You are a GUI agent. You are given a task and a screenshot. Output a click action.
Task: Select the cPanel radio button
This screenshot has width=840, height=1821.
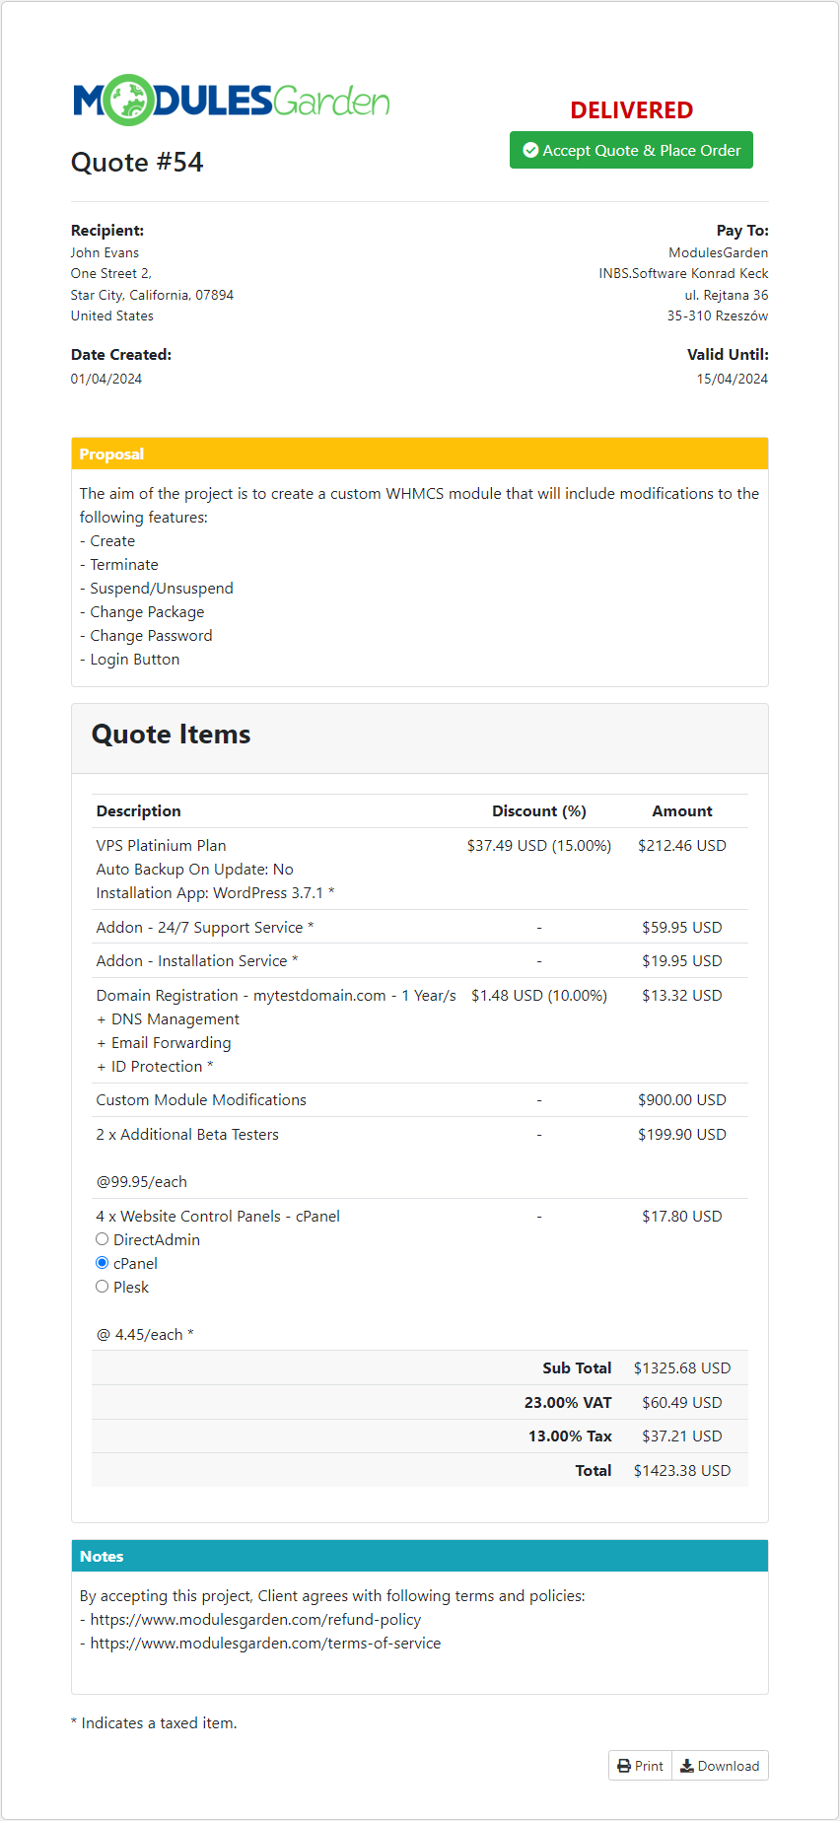coord(102,1262)
